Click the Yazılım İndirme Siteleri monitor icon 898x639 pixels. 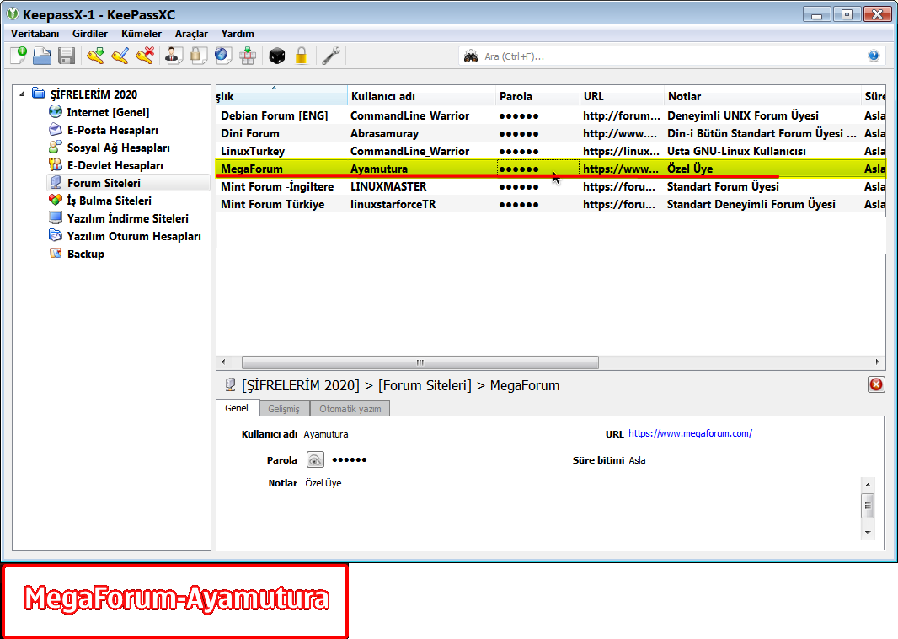56,217
